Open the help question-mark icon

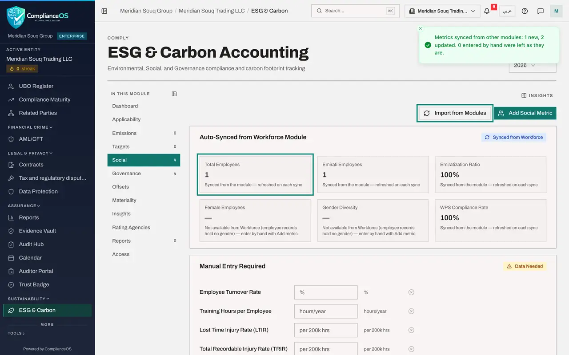click(525, 11)
